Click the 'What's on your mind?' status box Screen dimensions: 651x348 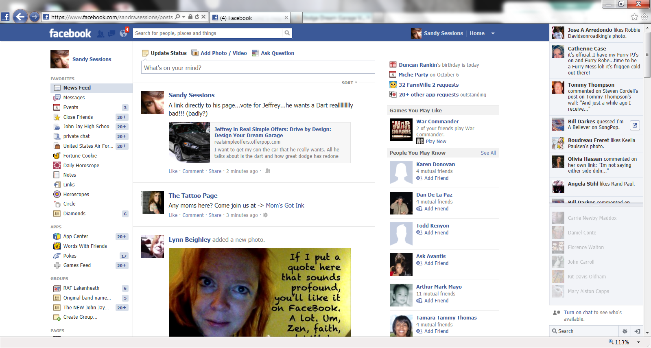(x=258, y=68)
